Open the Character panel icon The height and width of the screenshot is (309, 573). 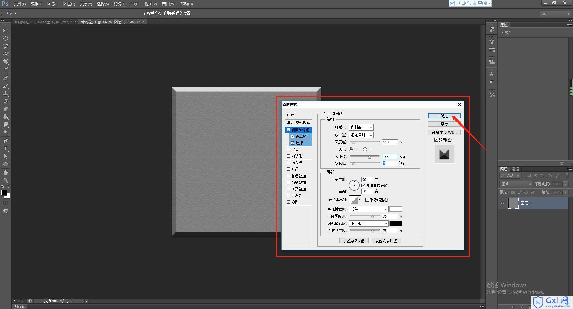click(492, 74)
